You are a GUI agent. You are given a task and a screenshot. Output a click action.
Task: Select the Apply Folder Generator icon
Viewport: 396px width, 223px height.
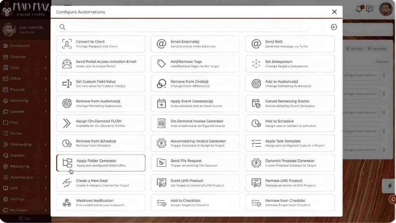(x=67, y=163)
